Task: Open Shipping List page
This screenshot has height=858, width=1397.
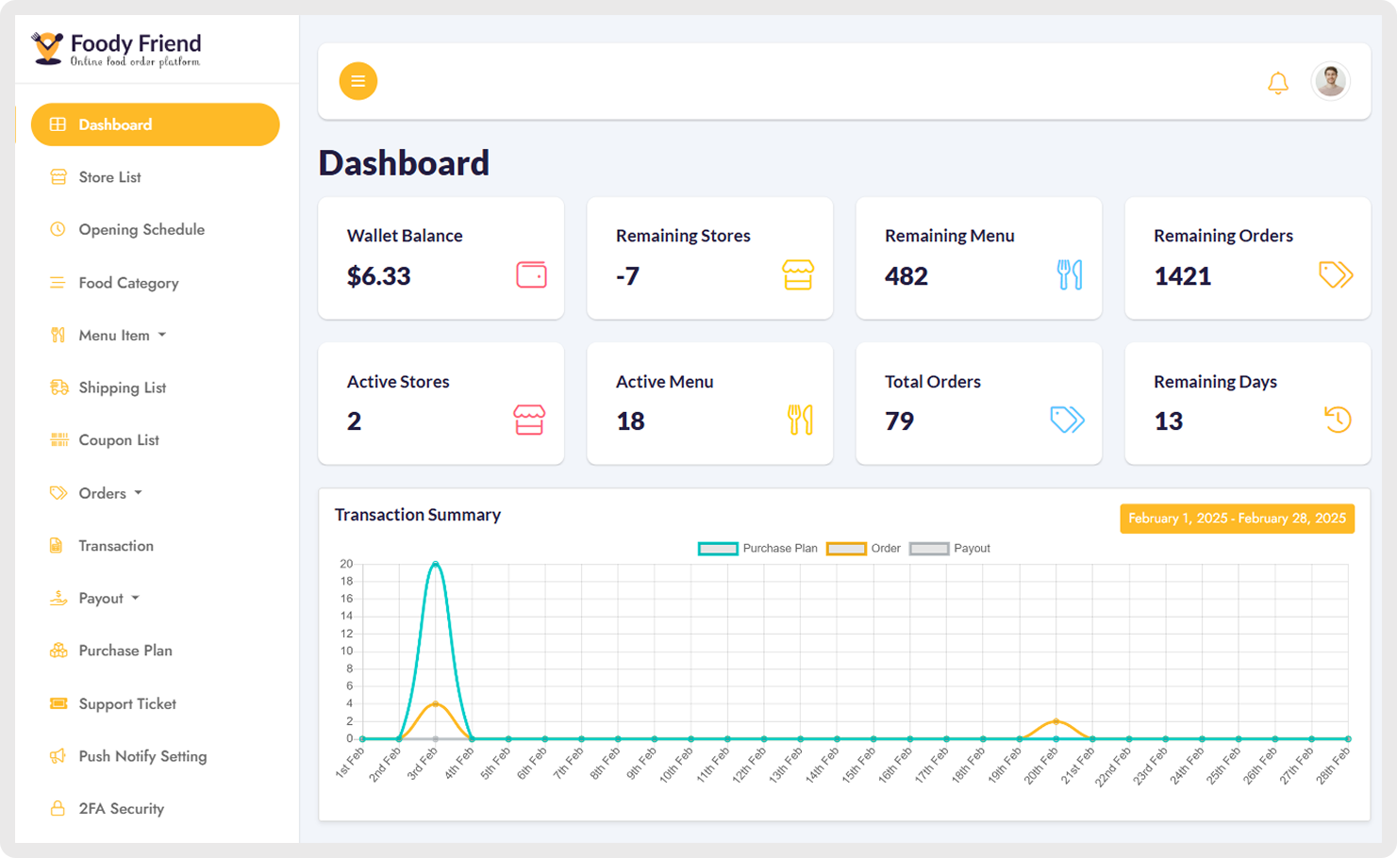Action: click(122, 388)
